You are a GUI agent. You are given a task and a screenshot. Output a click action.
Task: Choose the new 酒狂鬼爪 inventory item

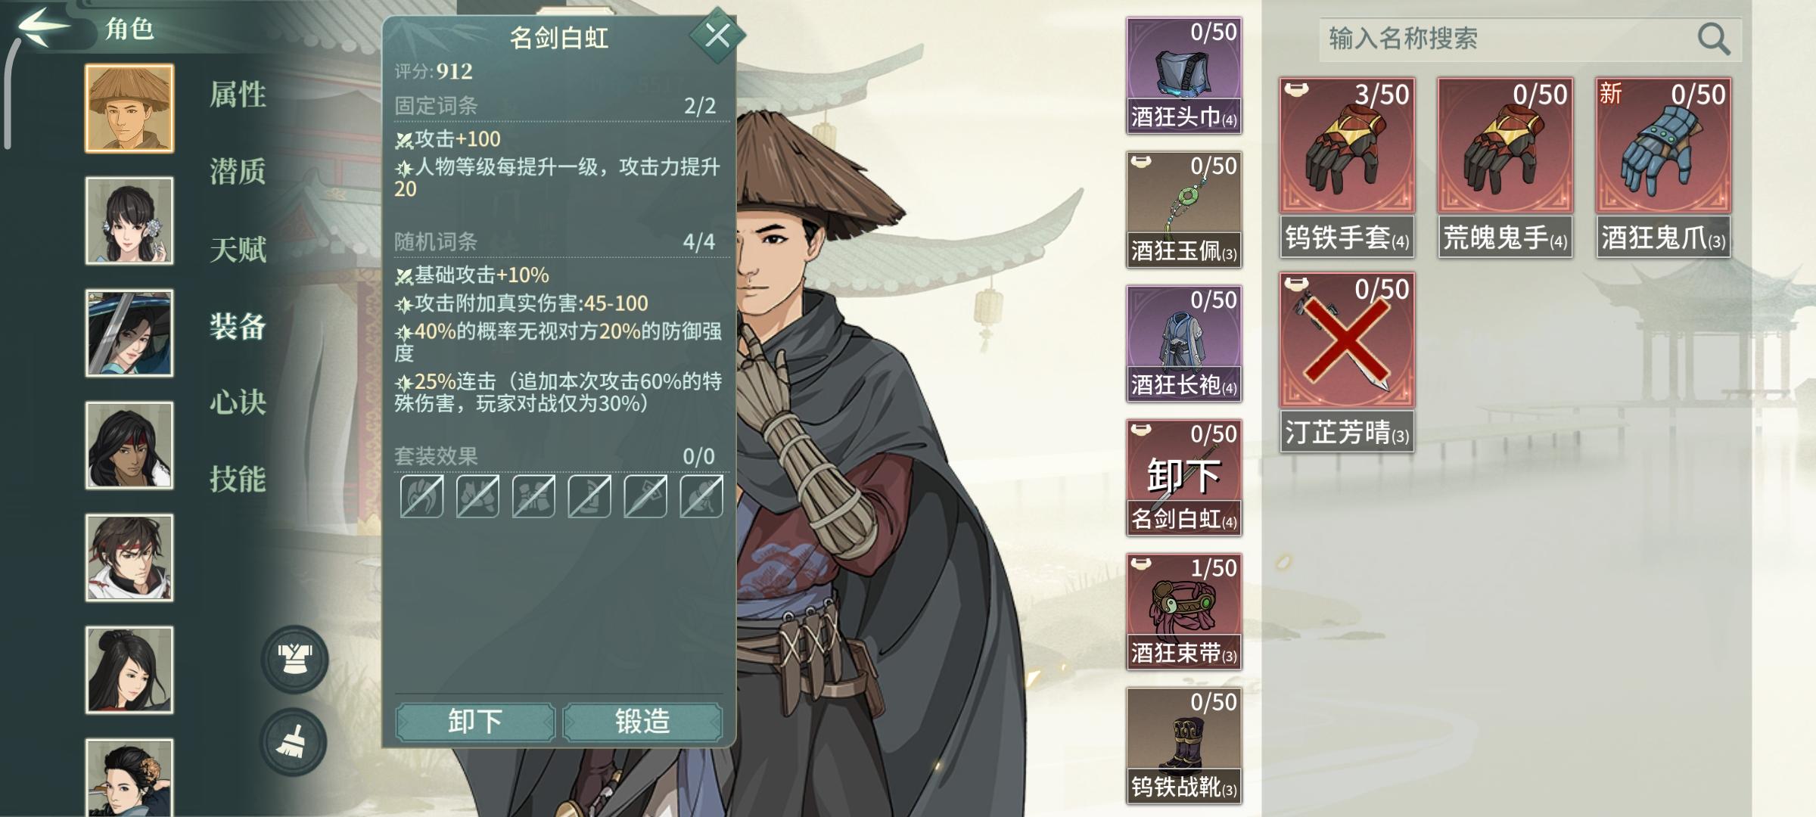click(1663, 167)
